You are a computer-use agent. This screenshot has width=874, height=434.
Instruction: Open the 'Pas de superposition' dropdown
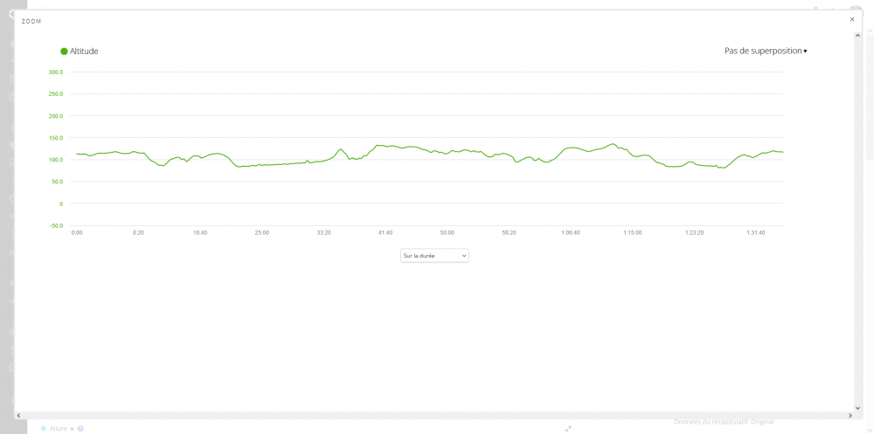pyautogui.click(x=766, y=51)
